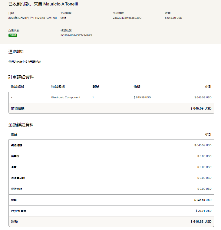Click the 購物總額 row in order table
The width and height of the screenshot is (221, 230).
[18, 108]
